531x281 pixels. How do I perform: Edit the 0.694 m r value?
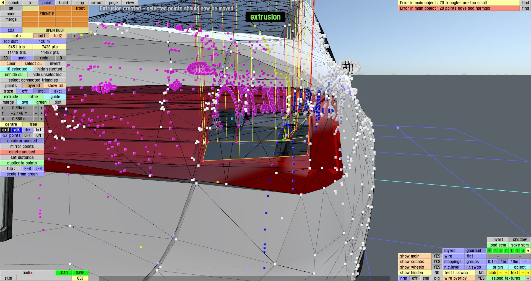pyautogui.click(x=19, y=108)
